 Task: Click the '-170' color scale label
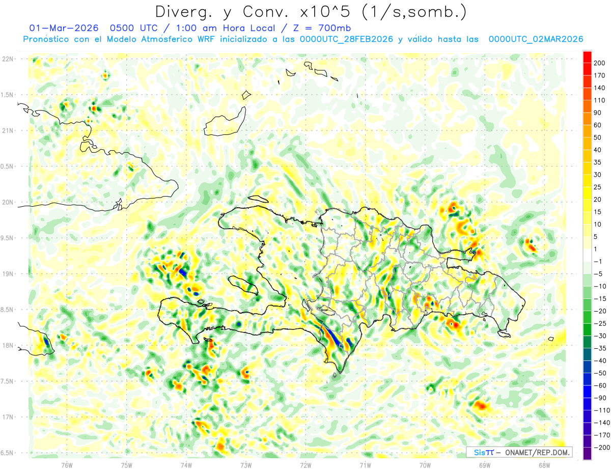coord(602,435)
